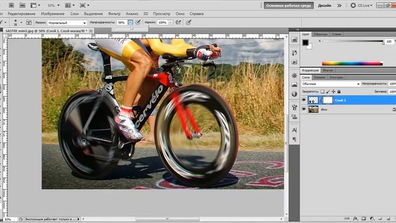Open the 3D menu
This screenshot has width=396, height=223.
click(x=146, y=14)
